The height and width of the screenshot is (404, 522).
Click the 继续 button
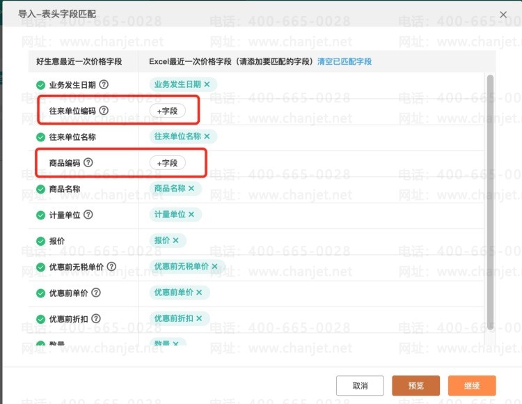tap(472, 386)
